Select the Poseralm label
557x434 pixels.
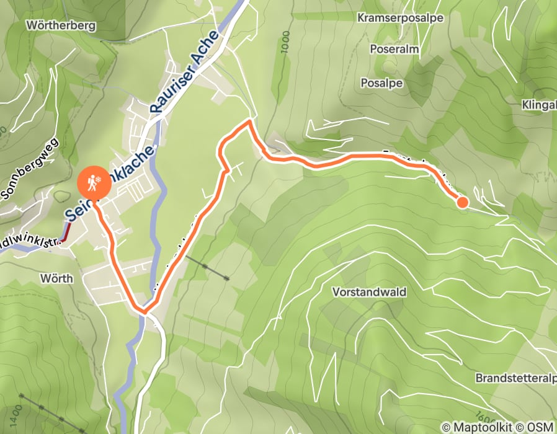tap(394, 49)
